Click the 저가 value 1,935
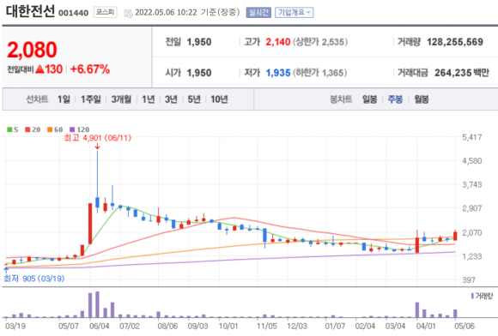 click(278, 73)
